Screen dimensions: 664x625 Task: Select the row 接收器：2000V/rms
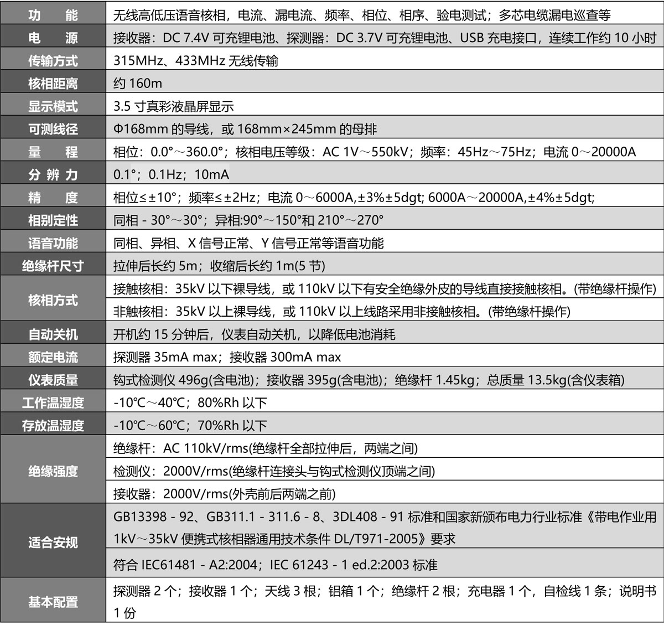point(224,493)
